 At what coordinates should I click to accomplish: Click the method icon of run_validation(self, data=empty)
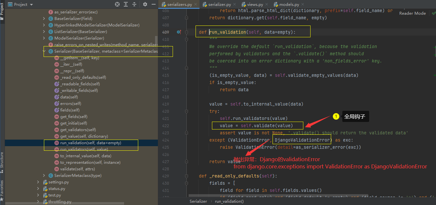click(57, 143)
